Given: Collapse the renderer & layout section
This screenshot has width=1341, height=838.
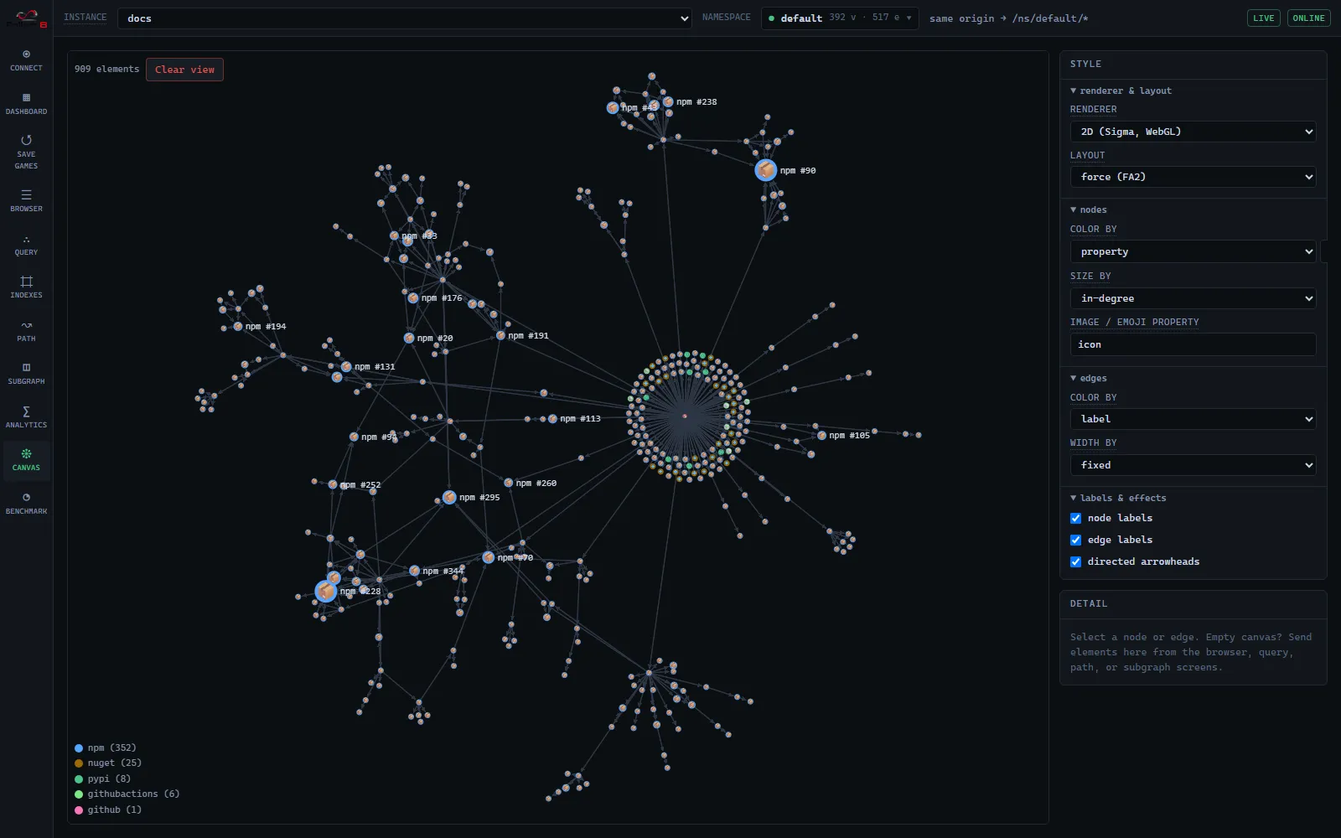Looking at the screenshot, I should 1121,91.
